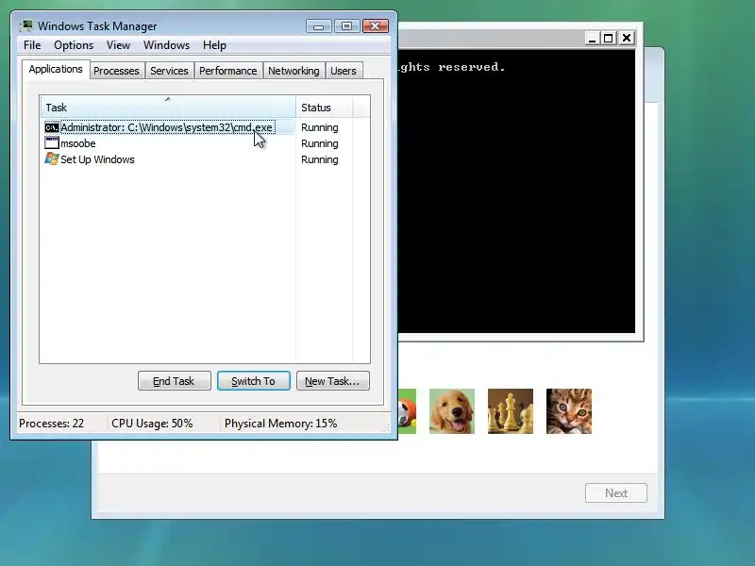The image size is (755, 566).
Task: Click the Switch To button
Action: 254,381
